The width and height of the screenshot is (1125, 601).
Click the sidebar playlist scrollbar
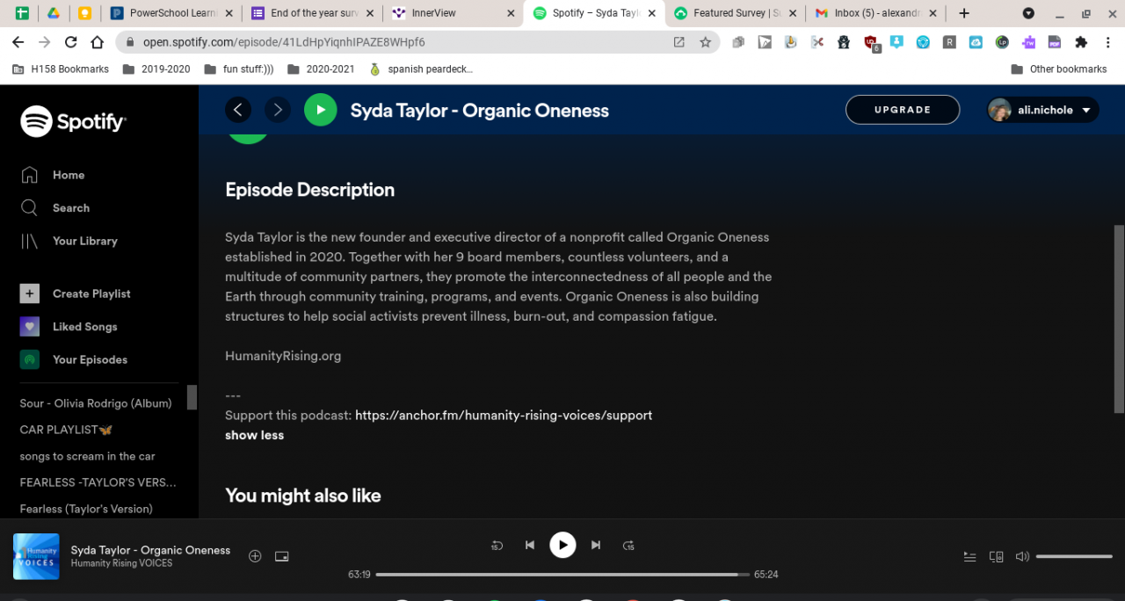click(x=192, y=397)
